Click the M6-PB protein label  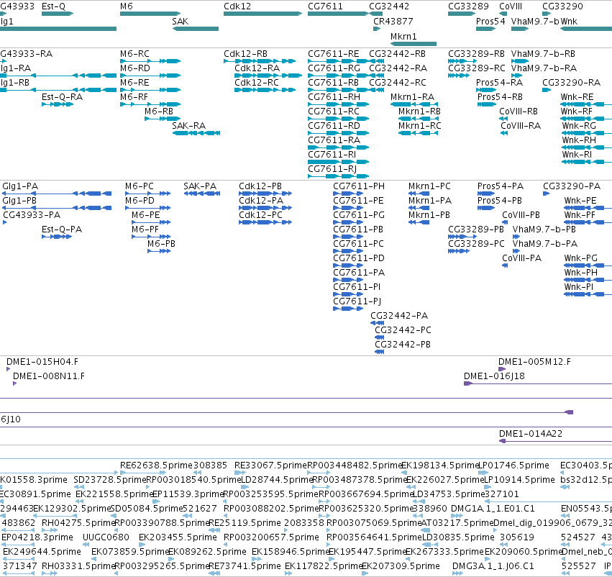click(x=161, y=244)
